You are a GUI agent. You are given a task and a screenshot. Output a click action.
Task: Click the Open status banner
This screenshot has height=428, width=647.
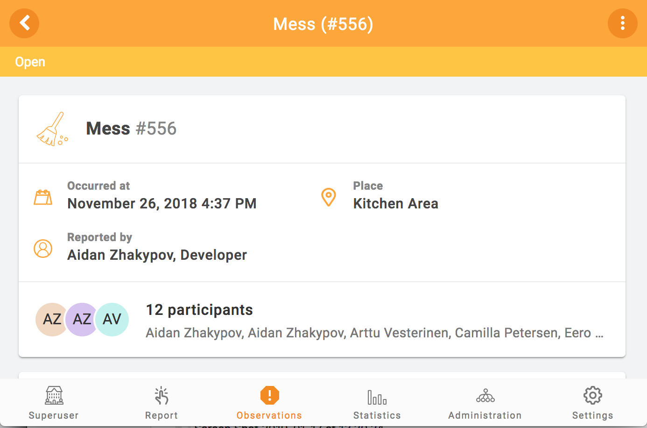pyautogui.click(x=323, y=62)
